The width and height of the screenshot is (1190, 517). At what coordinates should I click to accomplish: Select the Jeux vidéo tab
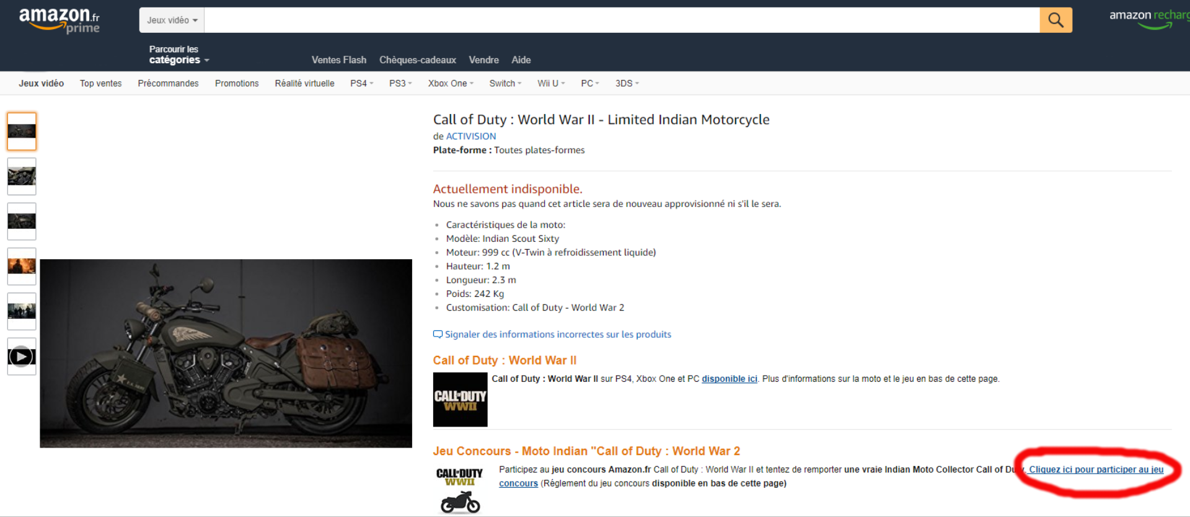(x=42, y=83)
